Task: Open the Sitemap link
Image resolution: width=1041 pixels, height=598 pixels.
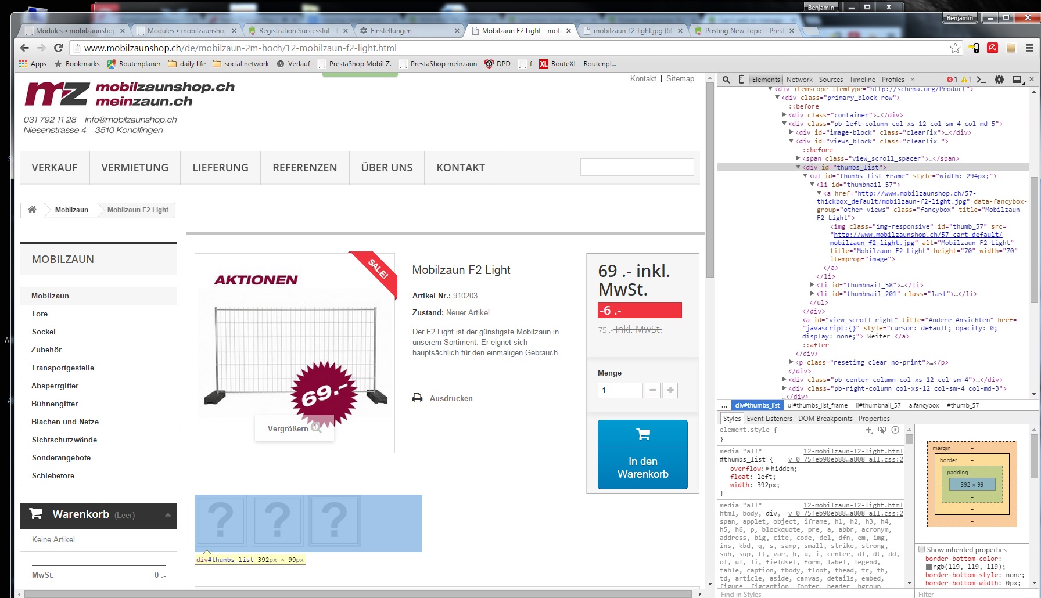Action: point(680,79)
